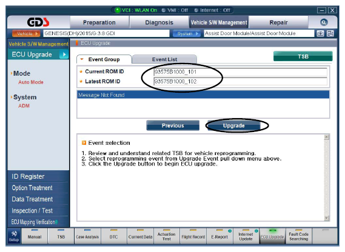This screenshot has width=345, height=252.
Task: Expand the System selector arrow
Action: (x=197, y=34)
